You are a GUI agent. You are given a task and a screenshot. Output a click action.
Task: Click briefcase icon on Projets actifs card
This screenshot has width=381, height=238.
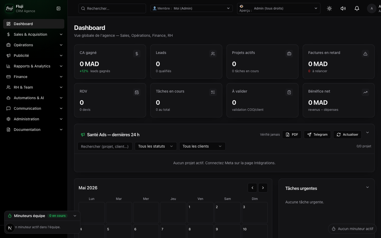[289, 54]
